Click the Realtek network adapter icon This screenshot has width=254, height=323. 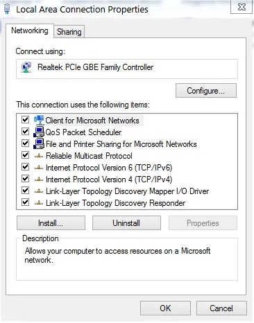point(26,67)
